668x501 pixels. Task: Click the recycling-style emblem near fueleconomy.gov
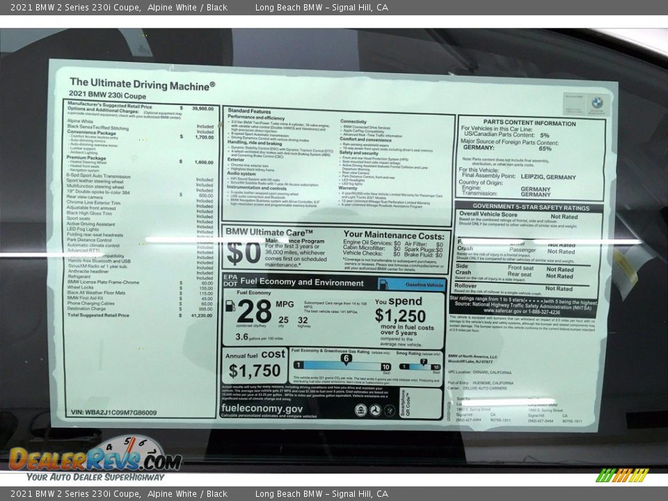click(375, 409)
